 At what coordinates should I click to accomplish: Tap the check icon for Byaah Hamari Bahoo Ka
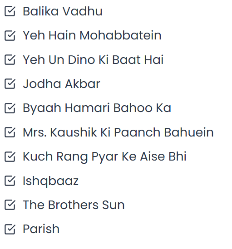point(10,108)
